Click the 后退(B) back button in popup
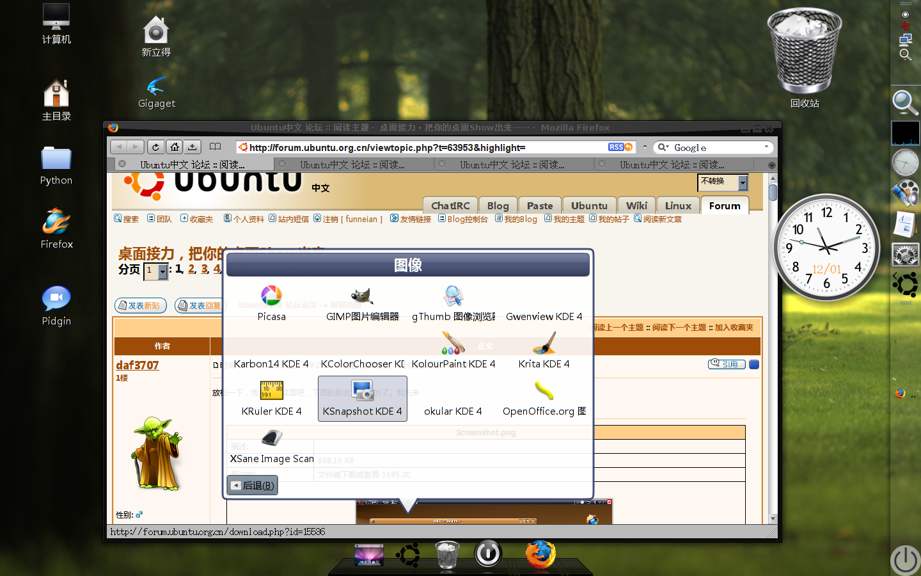 (252, 486)
